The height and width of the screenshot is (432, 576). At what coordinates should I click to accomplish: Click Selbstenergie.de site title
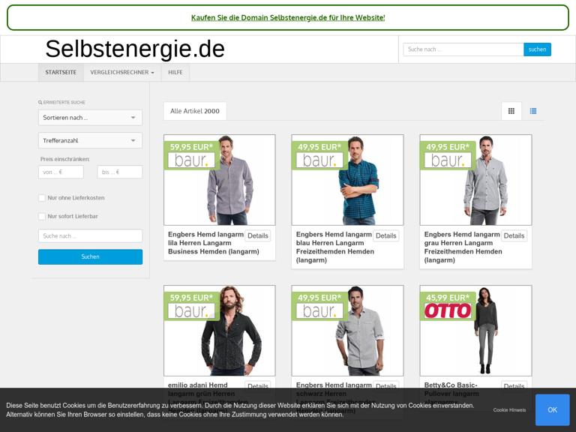click(x=135, y=49)
